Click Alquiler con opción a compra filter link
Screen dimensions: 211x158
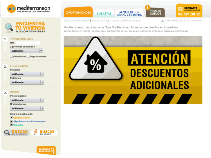point(29,121)
